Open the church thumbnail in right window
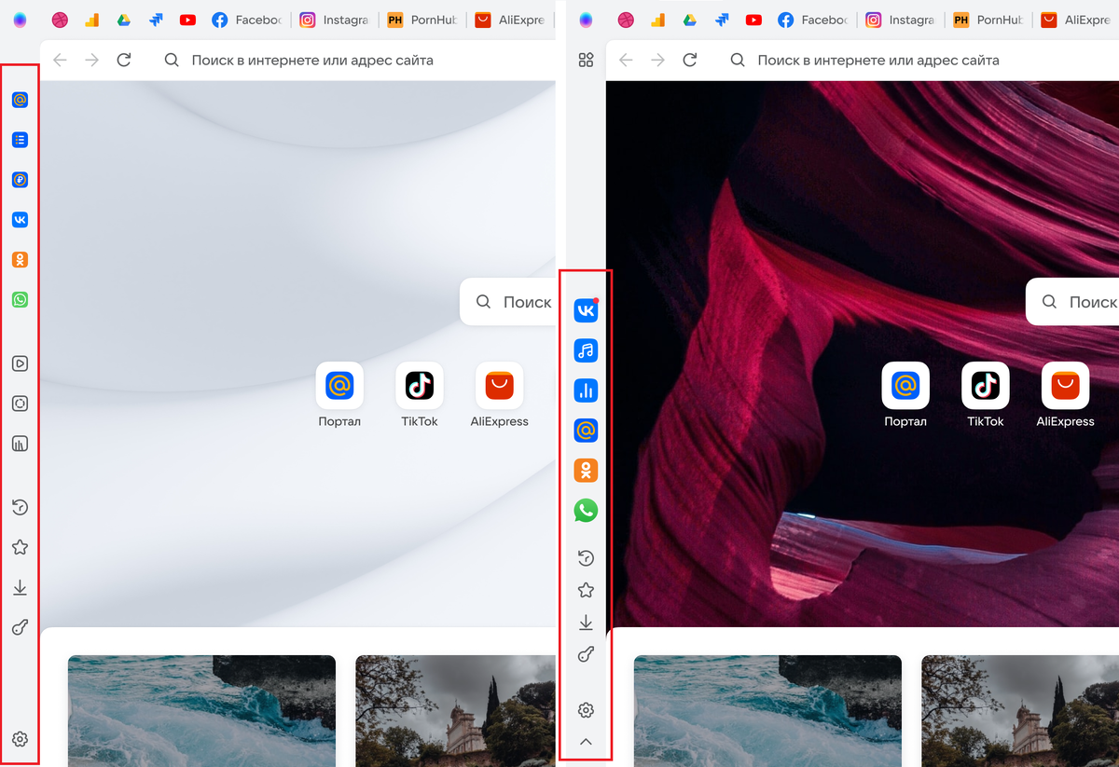The height and width of the screenshot is (767, 1119). pos(1020,711)
